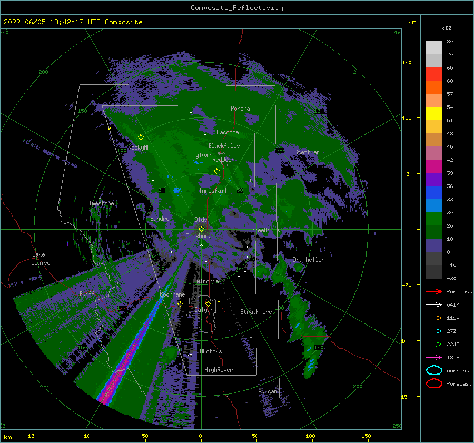Click the Sundre town label
This screenshot has width=474, height=443.
(x=160, y=218)
